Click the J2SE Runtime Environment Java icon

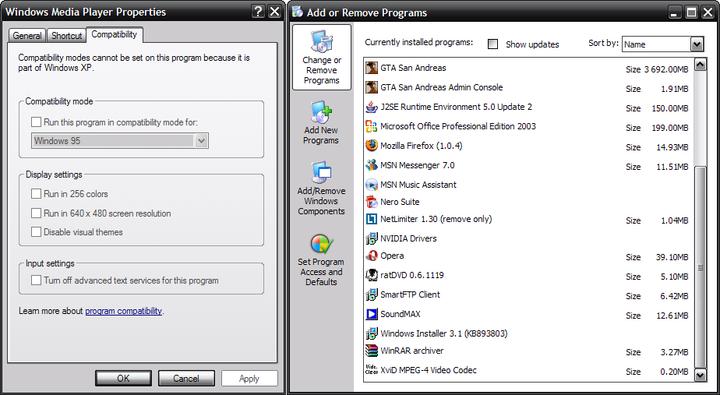click(372, 107)
